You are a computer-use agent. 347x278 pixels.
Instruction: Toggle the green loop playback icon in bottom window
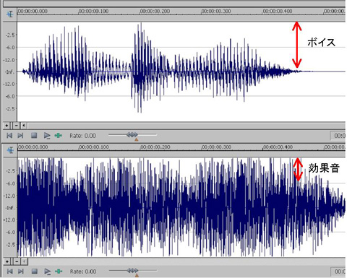pos(59,272)
